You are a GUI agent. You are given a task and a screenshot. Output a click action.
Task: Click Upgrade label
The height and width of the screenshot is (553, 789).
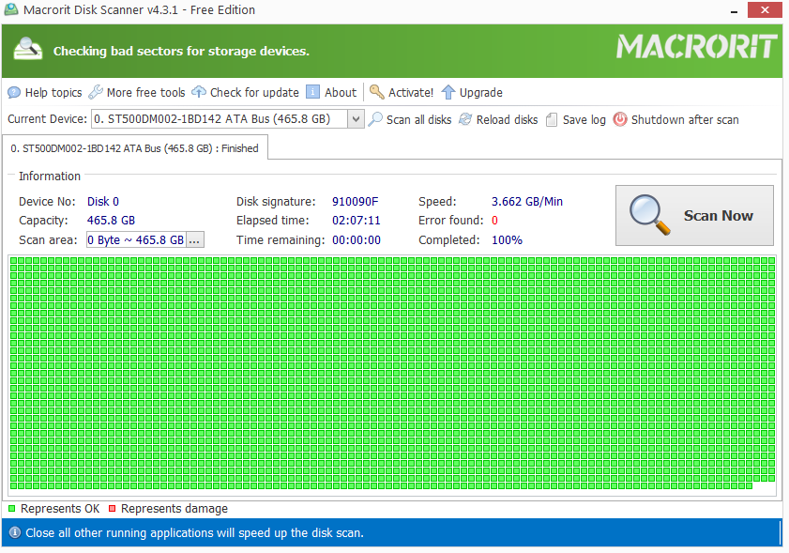(480, 93)
